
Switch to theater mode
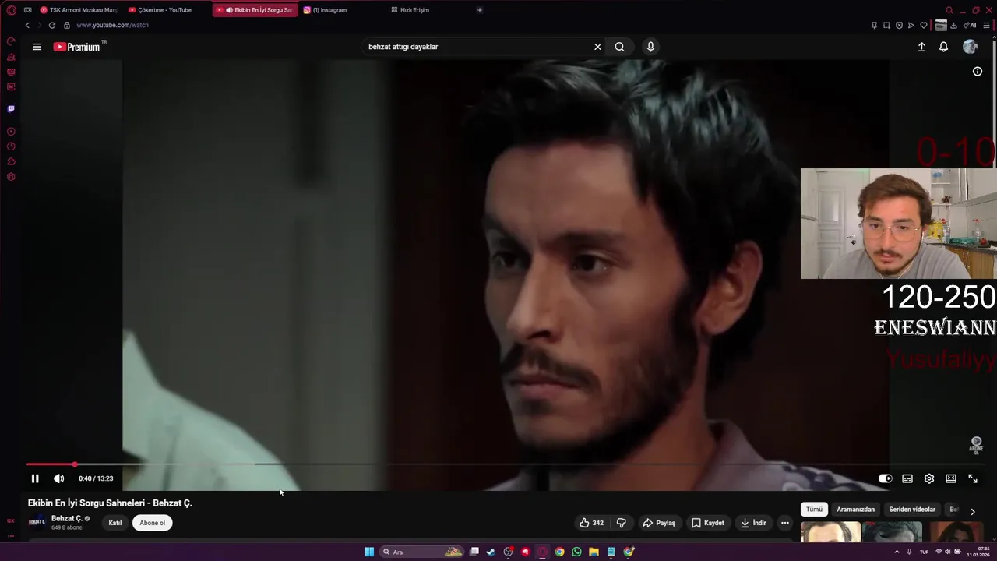tap(951, 478)
